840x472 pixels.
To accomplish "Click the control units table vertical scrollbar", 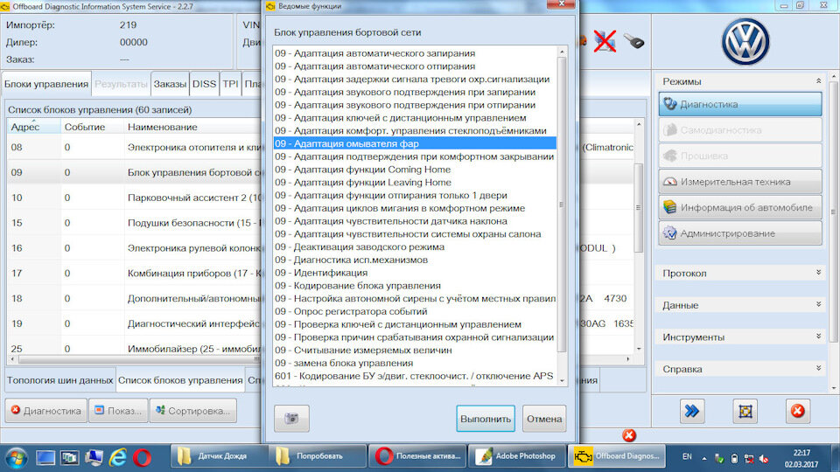I will point(638,208).
